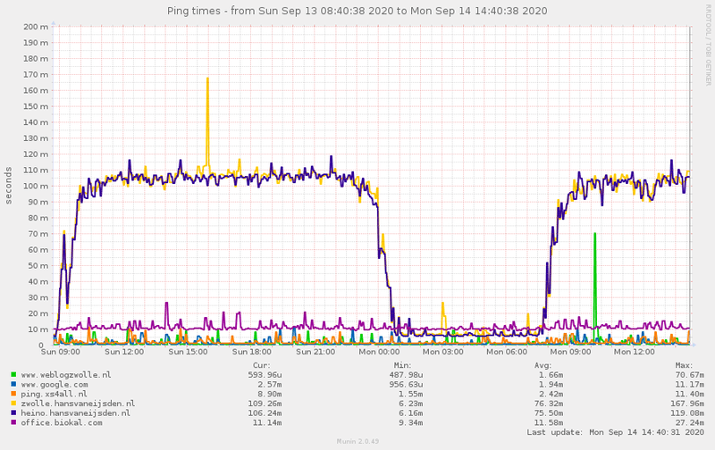Viewport: 715px width, 450px height.
Task: Select the office.biokal.com legend label
Action: tap(62, 422)
